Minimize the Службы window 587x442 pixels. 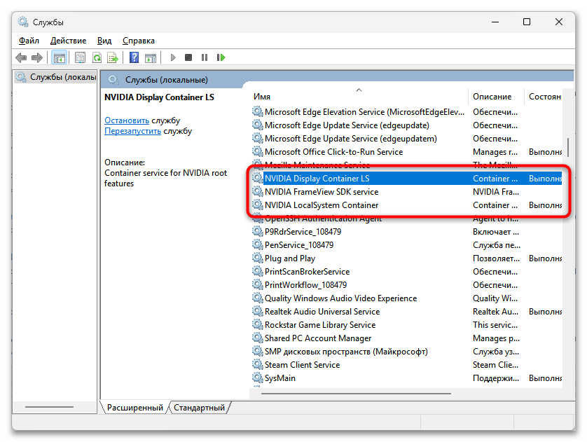[495, 22]
